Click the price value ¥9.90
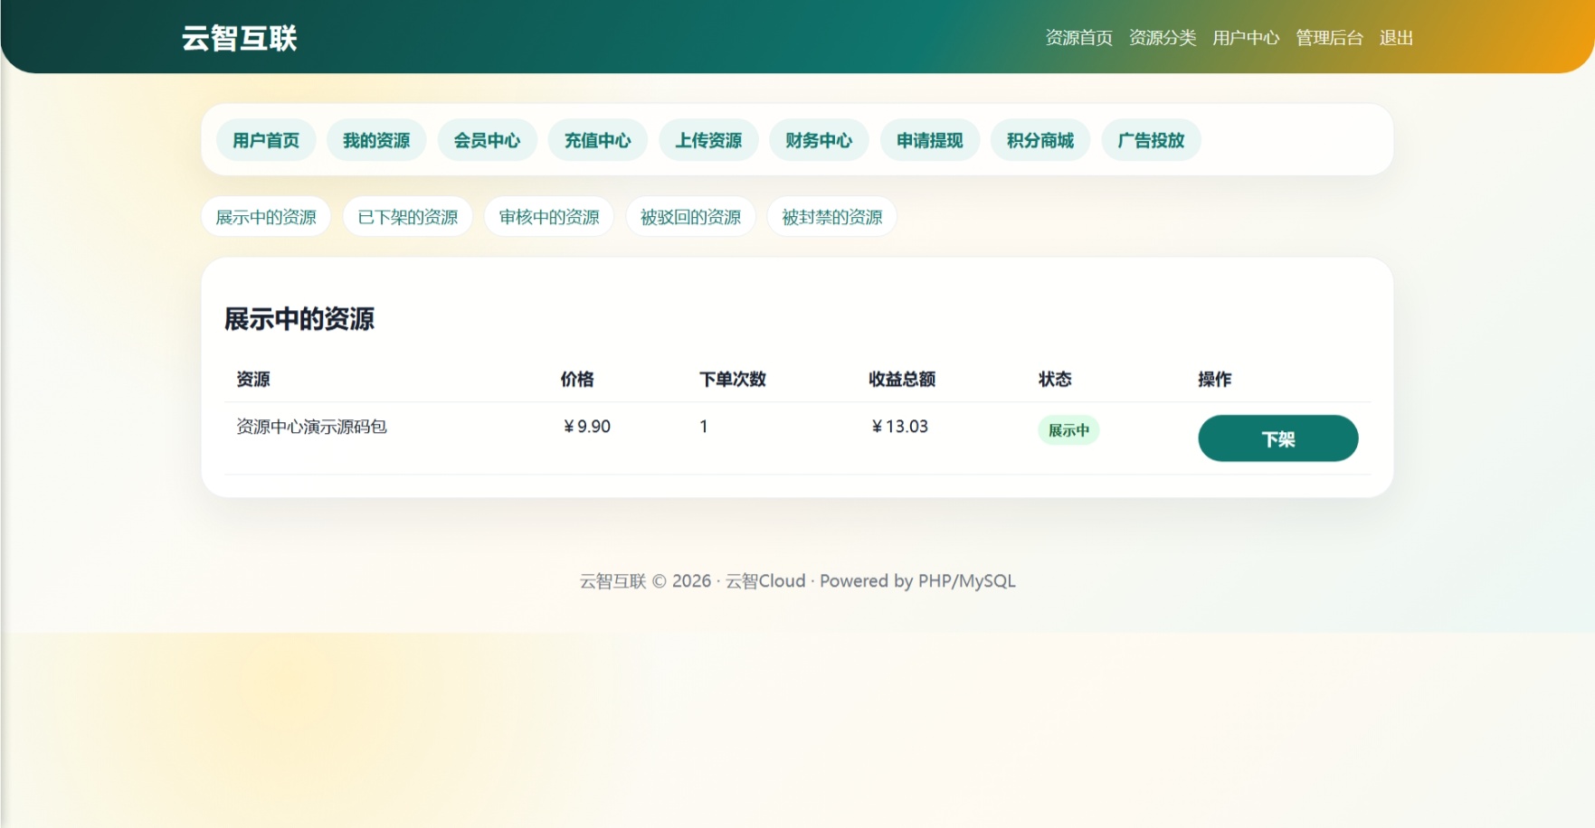 [x=586, y=427]
